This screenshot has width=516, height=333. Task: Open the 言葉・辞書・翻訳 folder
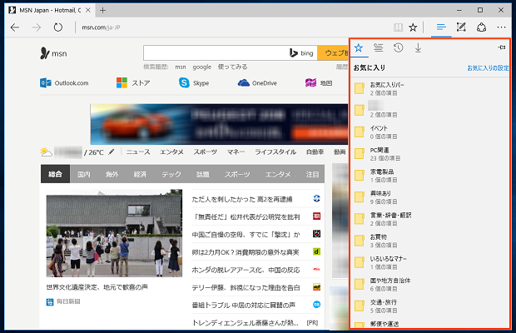[x=429, y=219]
